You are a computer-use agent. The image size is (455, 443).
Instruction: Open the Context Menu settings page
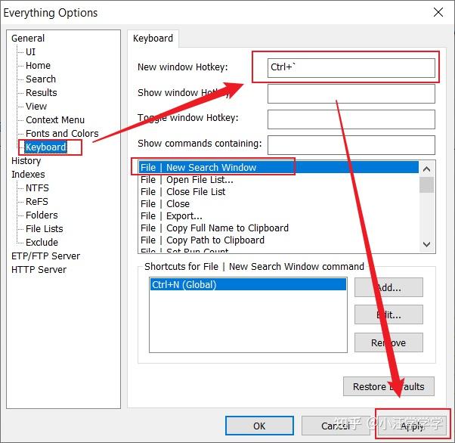55,120
